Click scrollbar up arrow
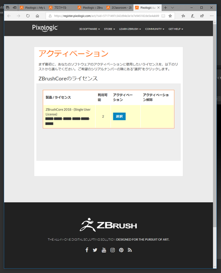 pos(215,23)
